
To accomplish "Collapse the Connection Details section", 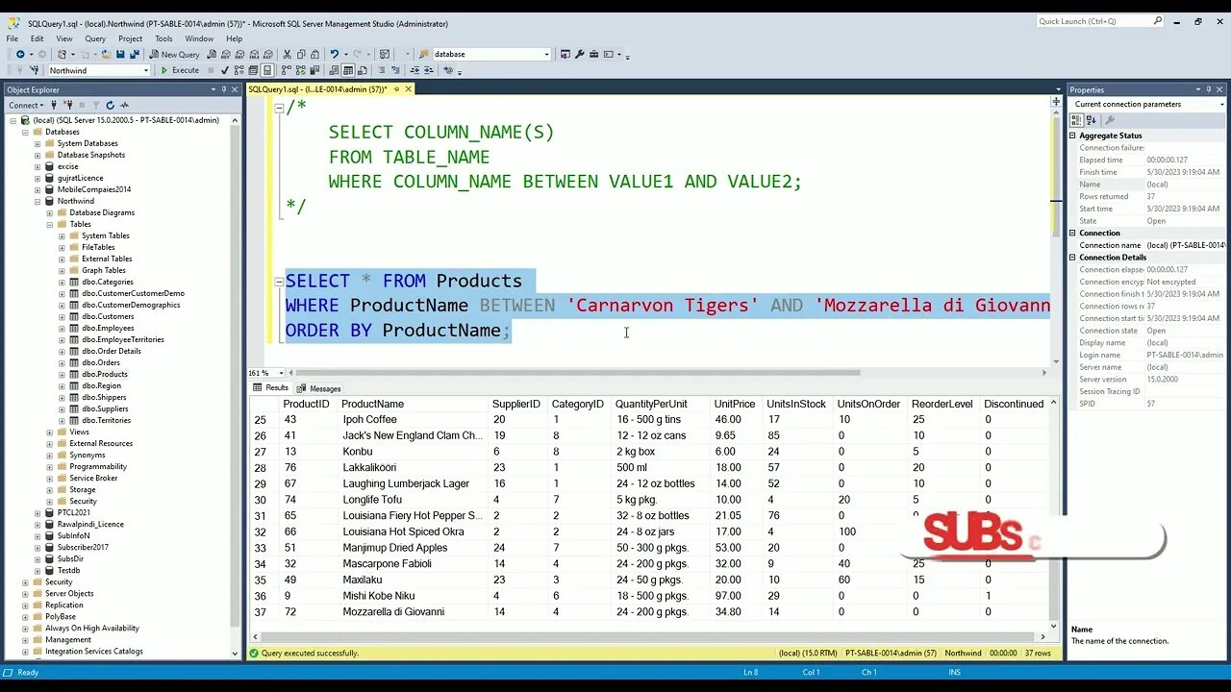I will coord(1073,258).
